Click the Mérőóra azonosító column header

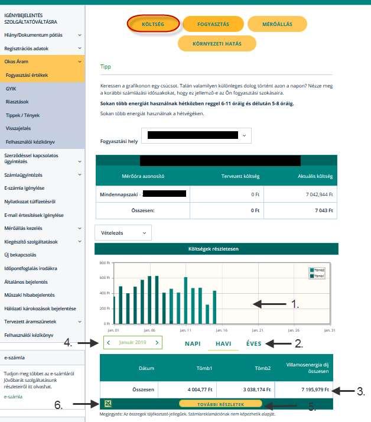coord(143,176)
